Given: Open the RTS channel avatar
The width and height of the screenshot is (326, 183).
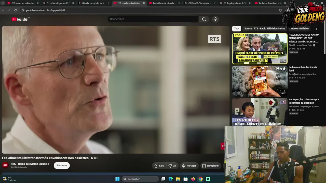Looking at the screenshot, I should 5,165.
